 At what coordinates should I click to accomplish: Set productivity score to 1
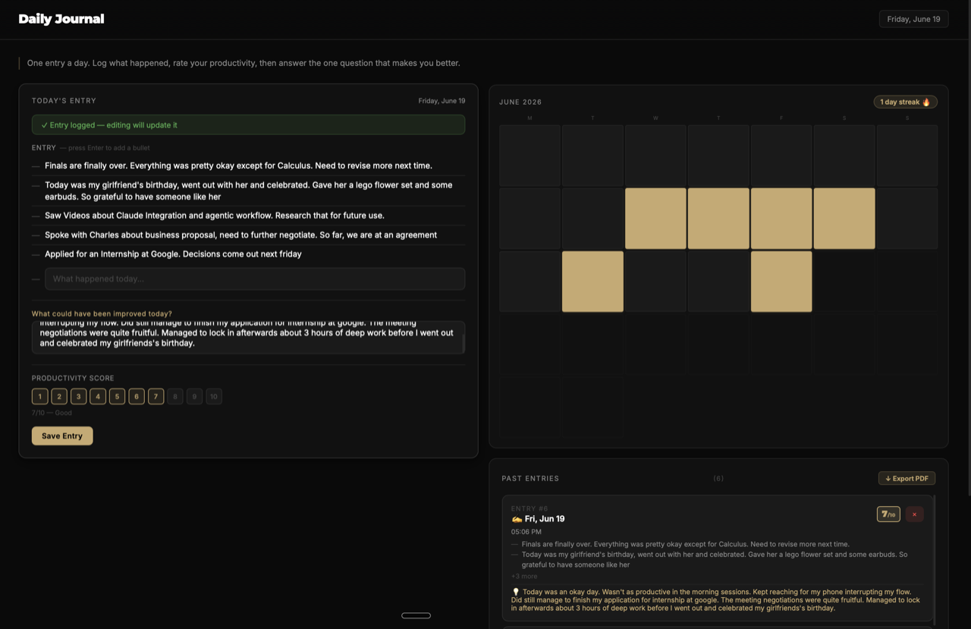[x=40, y=396]
